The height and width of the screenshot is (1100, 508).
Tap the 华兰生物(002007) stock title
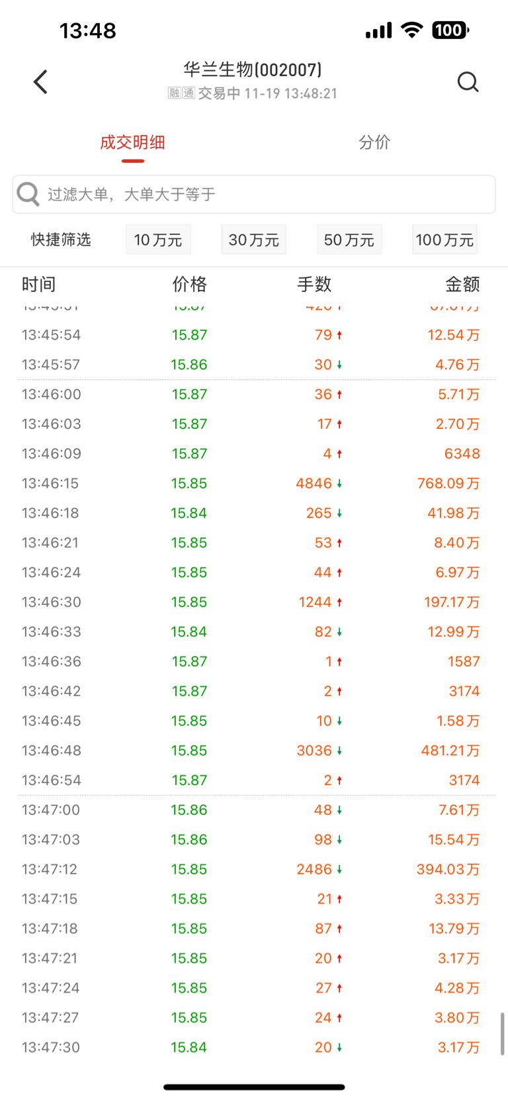(x=253, y=69)
